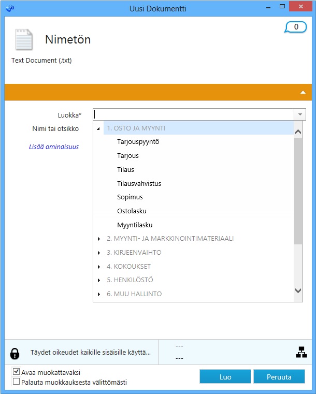This screenshot has height=394, width=316.
Task: Click the padlock permissions icon
Action: point(15,353)
